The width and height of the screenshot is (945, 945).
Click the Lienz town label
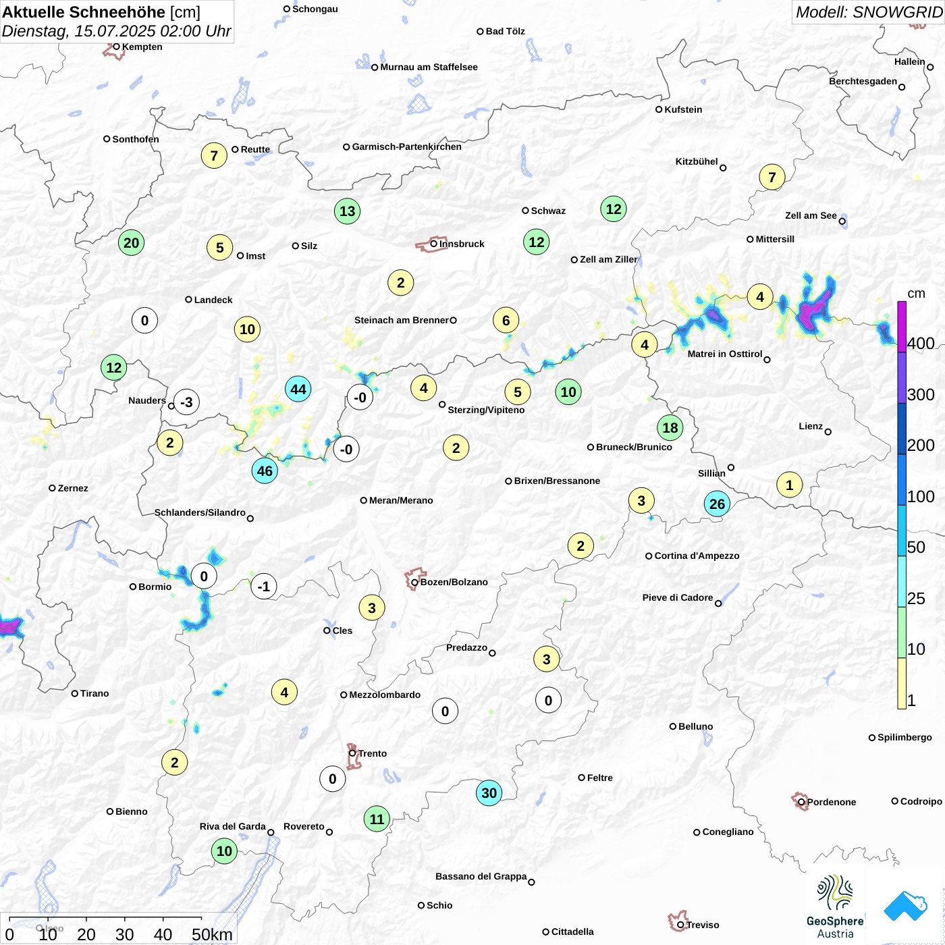click(x=811, y=426)
